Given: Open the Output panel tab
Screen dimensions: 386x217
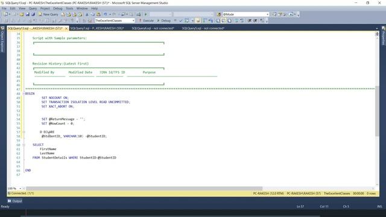Looking at the screenshot, I should click(x=15, y=201).
